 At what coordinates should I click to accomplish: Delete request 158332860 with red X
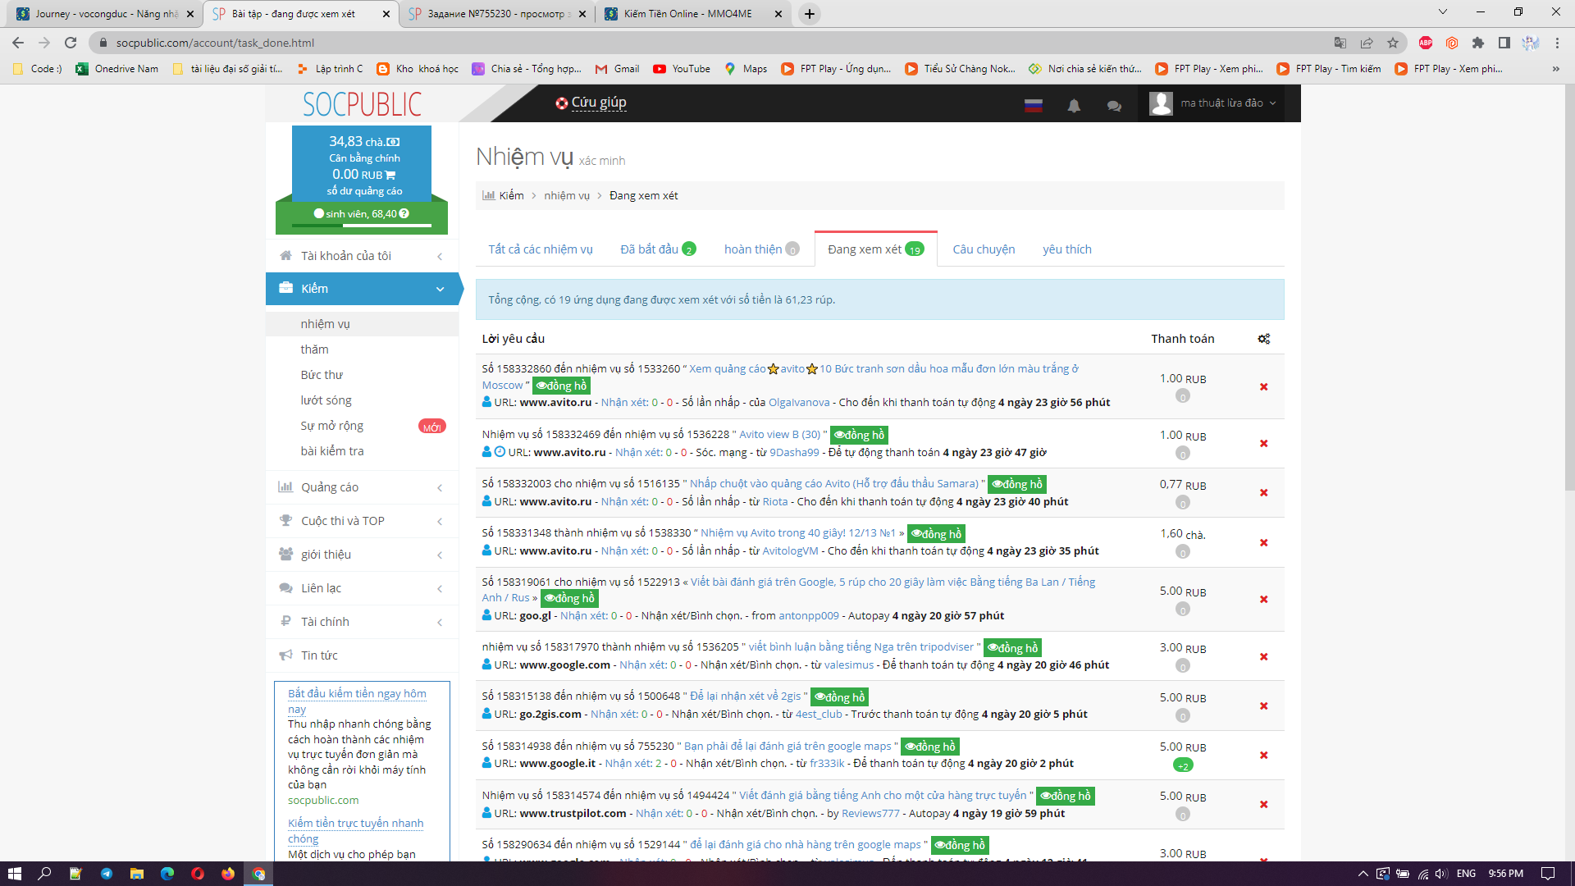(1263, 386)
